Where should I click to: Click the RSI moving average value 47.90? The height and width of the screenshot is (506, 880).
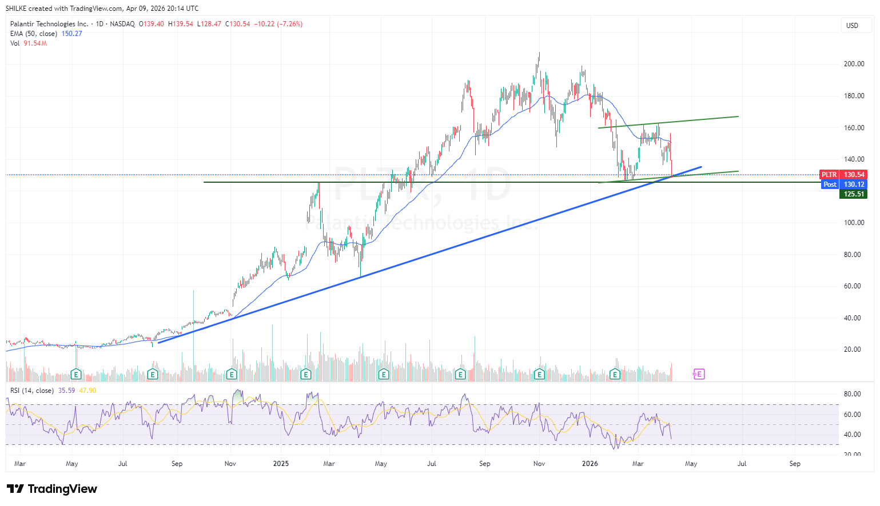pos(88,391)
